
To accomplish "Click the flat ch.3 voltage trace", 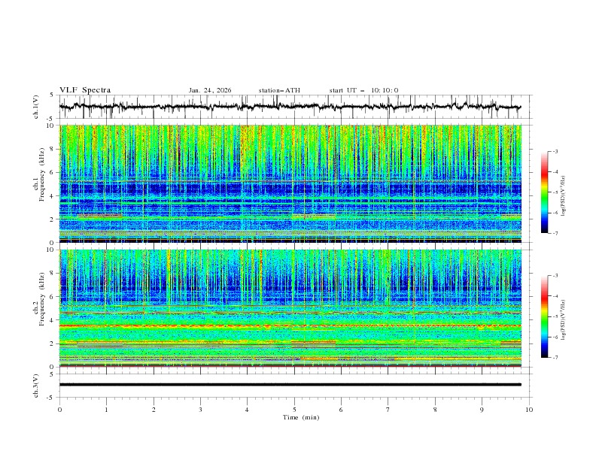I will (290, 385).
